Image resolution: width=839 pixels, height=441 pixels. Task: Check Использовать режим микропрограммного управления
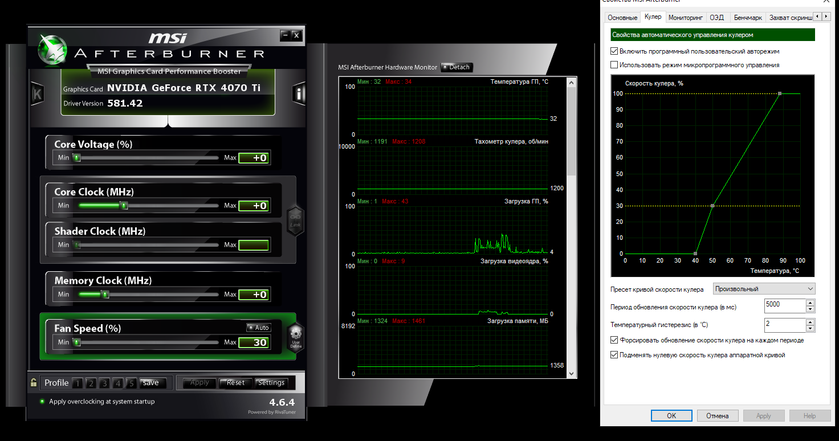614,65
